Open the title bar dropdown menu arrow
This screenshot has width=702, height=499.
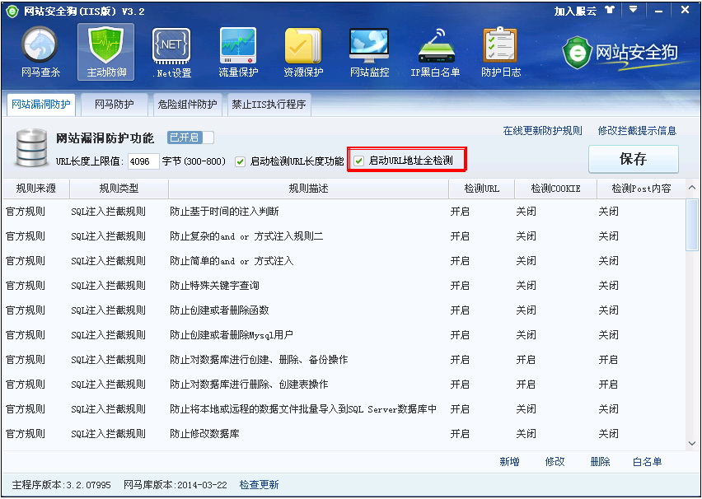coord(633,10)
